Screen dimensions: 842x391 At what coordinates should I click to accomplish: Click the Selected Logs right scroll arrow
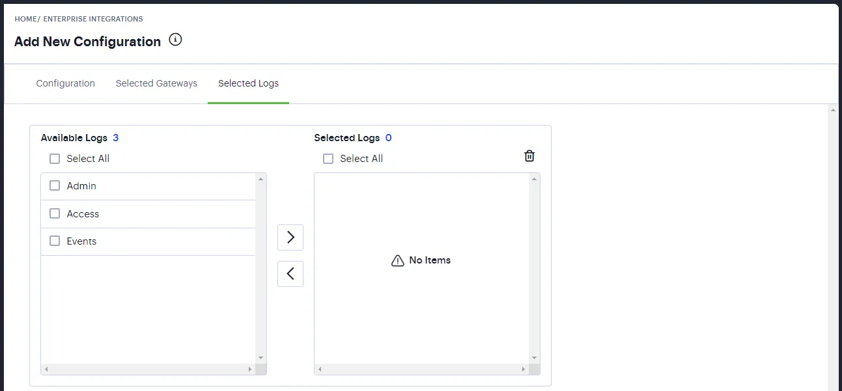point(524,370)
